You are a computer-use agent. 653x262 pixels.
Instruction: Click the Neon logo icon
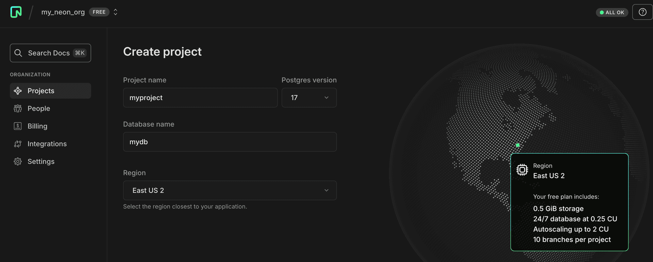click(16, 12)
